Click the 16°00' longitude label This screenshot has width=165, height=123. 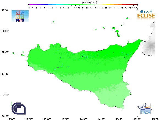point(155,119)
